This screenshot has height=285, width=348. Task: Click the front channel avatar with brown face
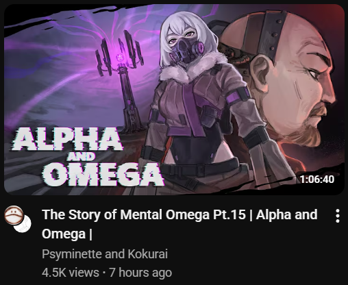14,214
